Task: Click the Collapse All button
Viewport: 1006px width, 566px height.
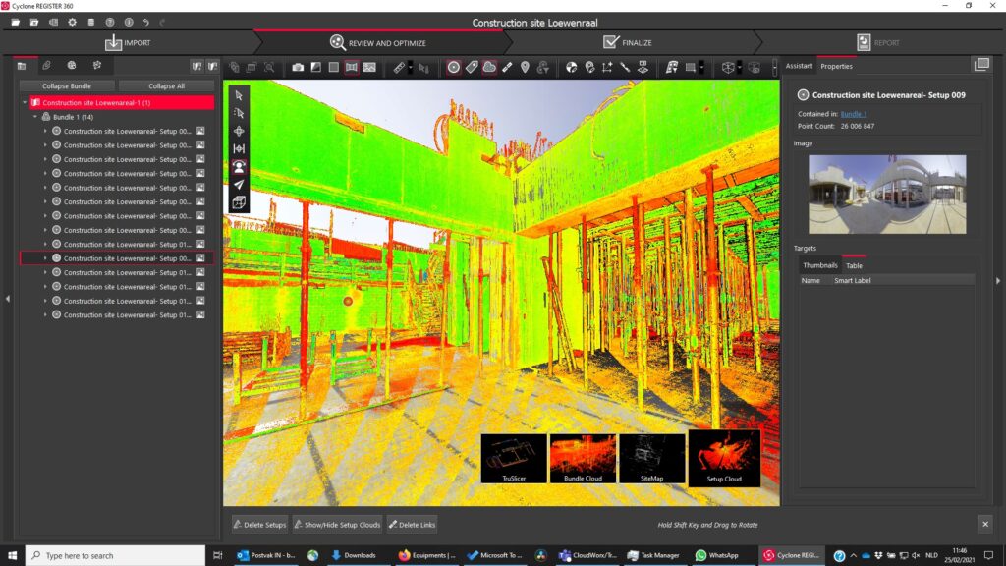Action: pyautogui.click(x=166, y=86)
